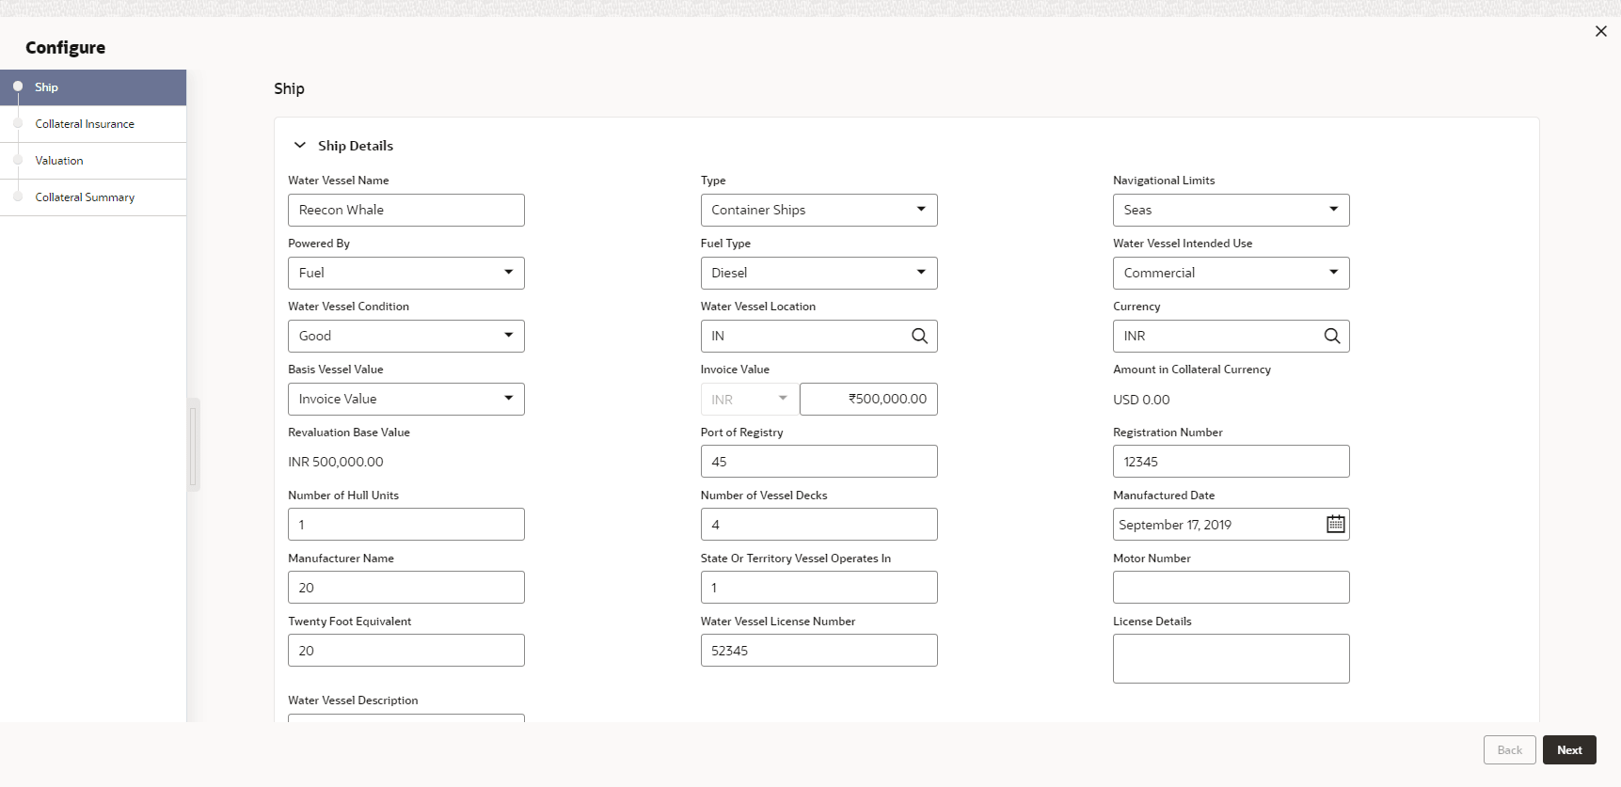The width and height of the screenshot is (1621, 787).
Task: Close the Configure dialog
Action: pyautogui.click(x=1600, y=31)
